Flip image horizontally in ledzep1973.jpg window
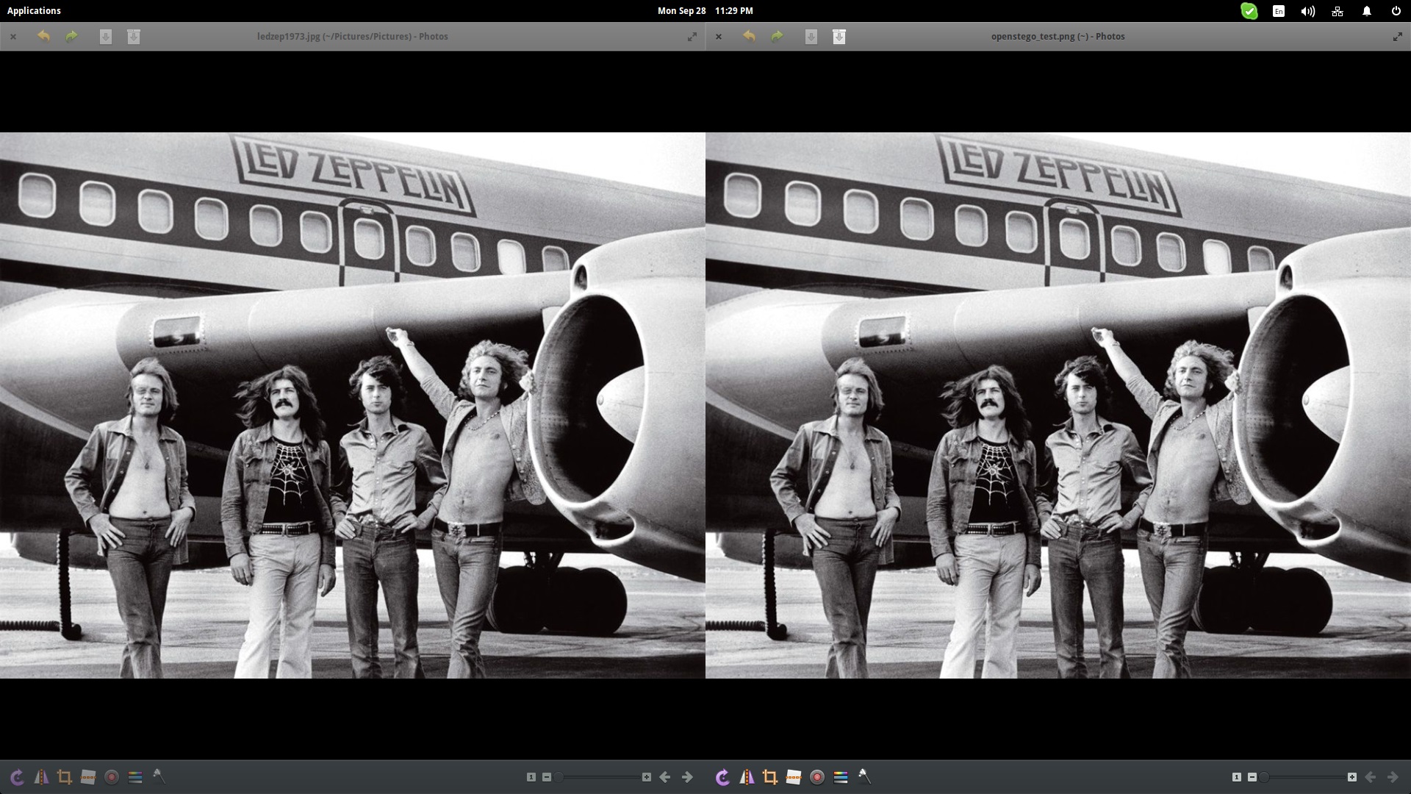1411x794 pixels. pos(41,777)
